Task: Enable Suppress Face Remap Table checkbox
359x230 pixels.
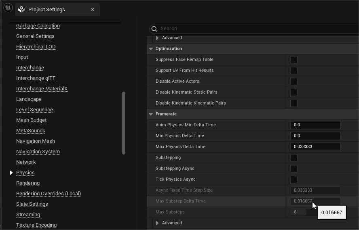Action: 294,60
